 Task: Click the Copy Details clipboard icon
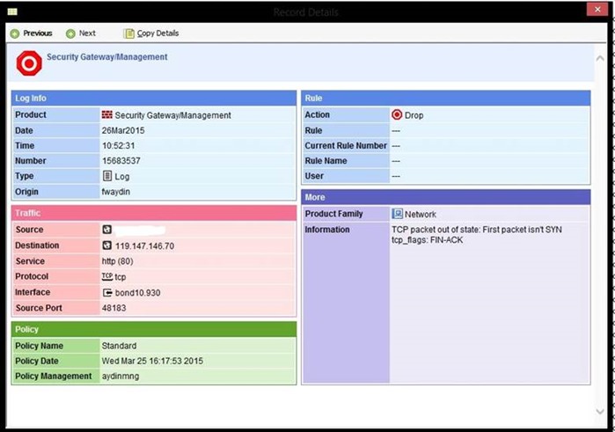128,33
